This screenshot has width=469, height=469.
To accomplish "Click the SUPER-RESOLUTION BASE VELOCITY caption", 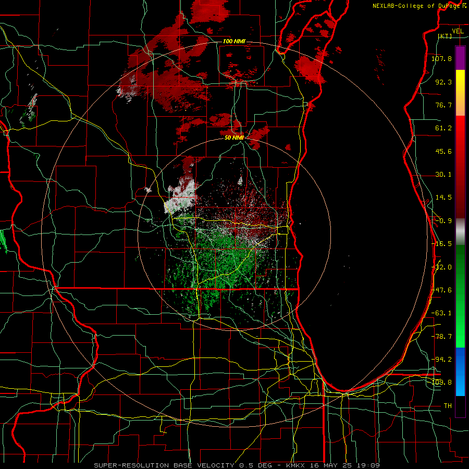I will 165,465.
